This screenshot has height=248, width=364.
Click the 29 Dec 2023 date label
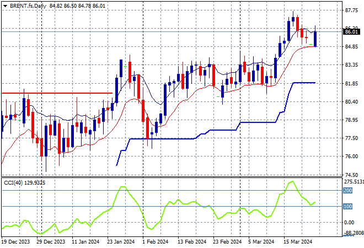click(x=51, y=242)
